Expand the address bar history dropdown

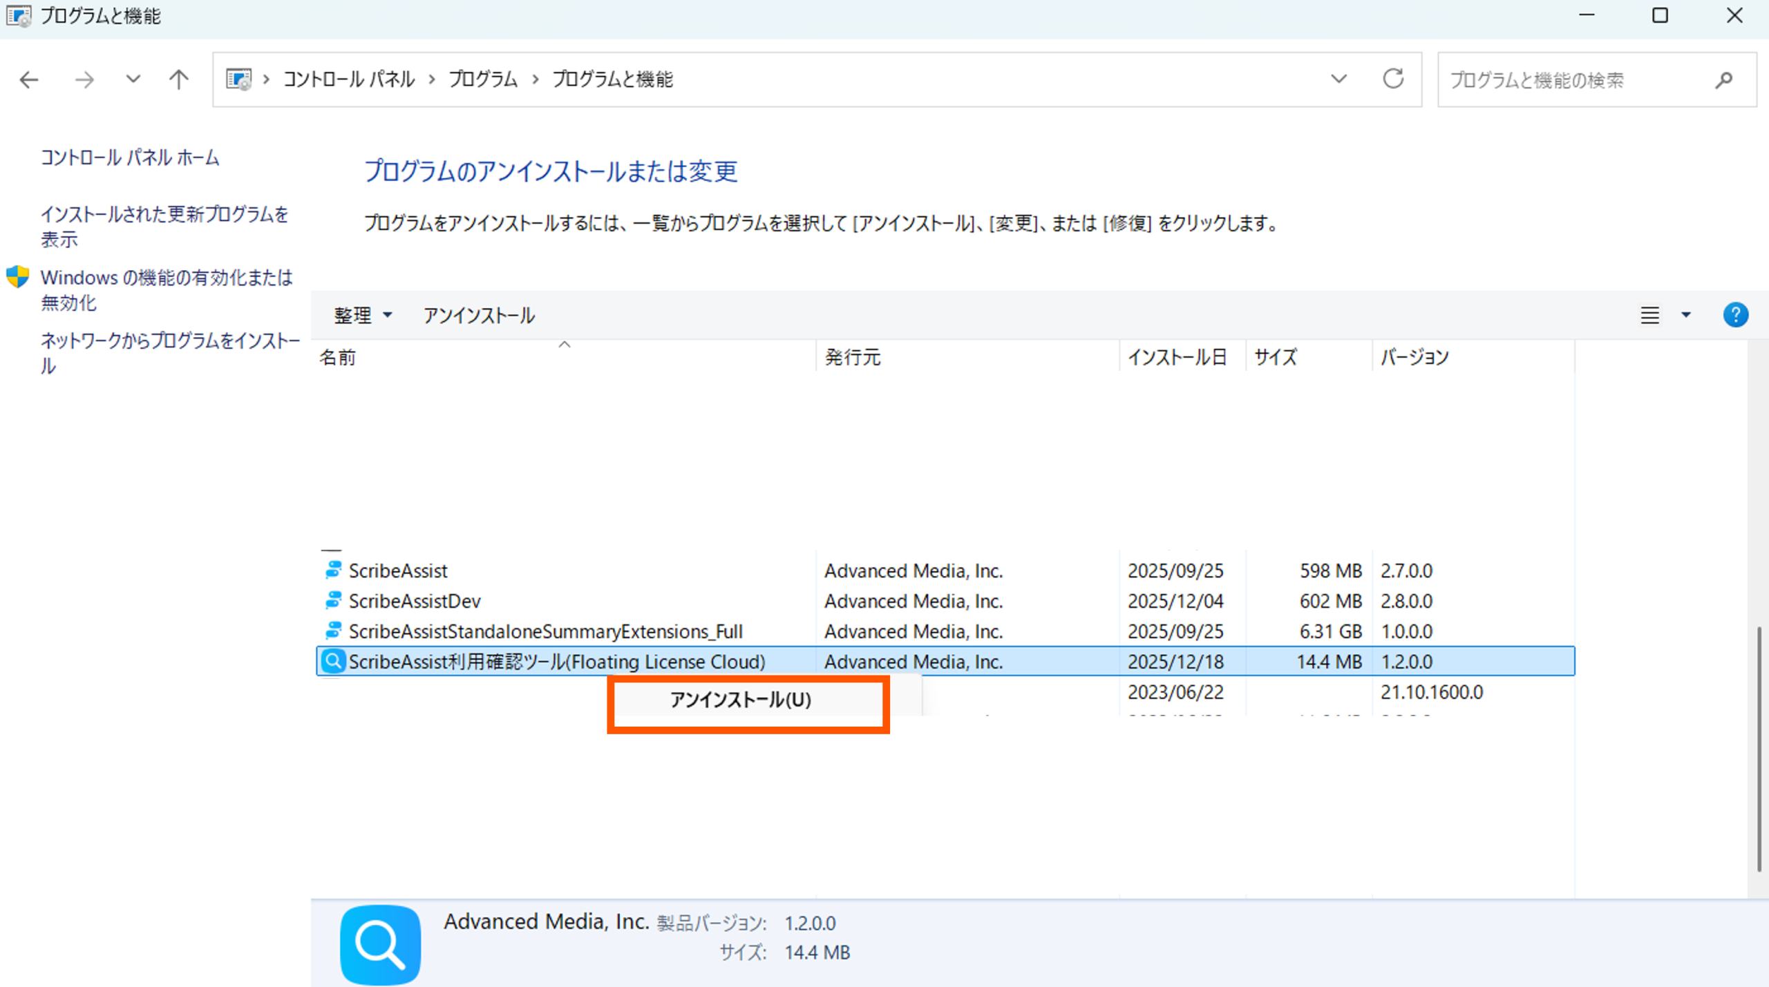pos(1338,79)
